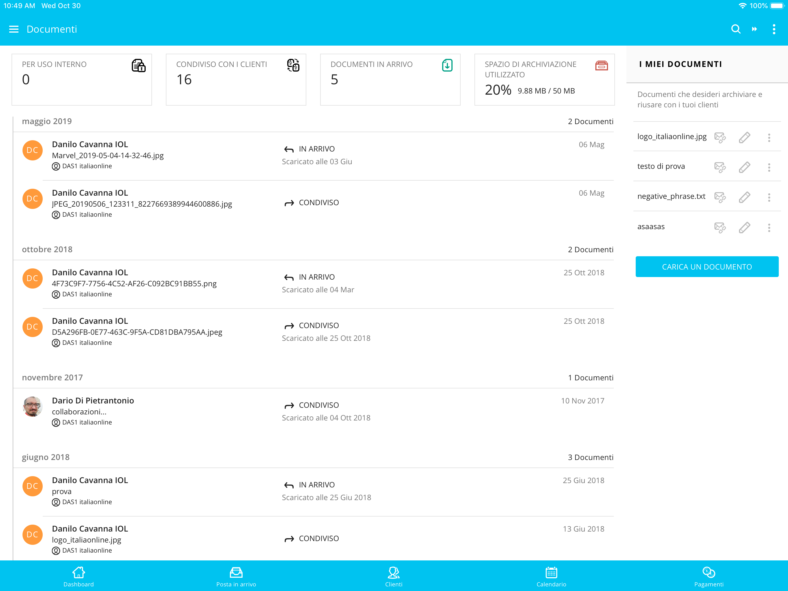Open more options for 'testo di prova'
This screenshot has width=788, height=591.
(769, 167)
